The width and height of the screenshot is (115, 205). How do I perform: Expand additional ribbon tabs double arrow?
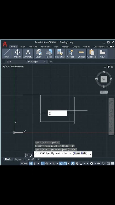(107, 47)
